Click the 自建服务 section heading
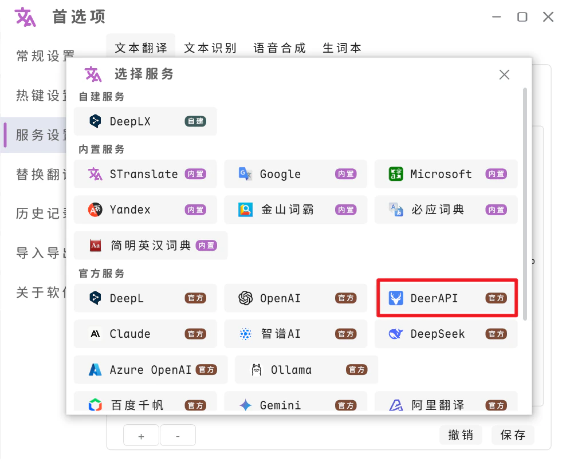The height and width of the screenshot is (462, 570). pos(101,97)
